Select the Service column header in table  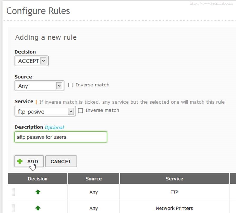174,179
